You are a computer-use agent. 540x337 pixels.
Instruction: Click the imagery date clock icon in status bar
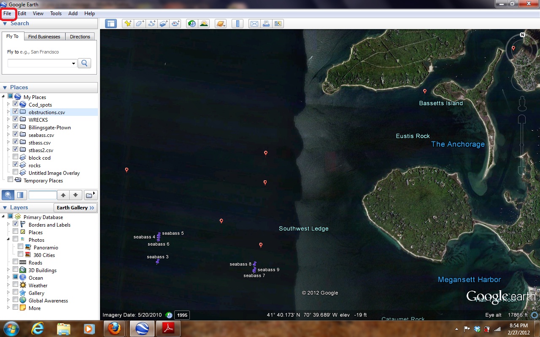(169, 315)
